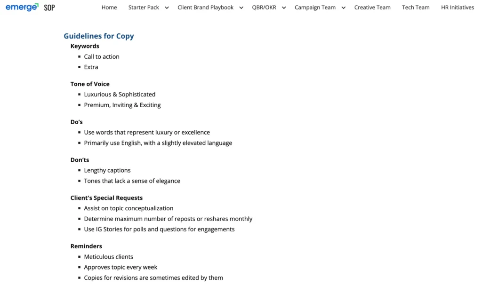Viewport: 482px width, 293px height.
Task: Expand the QBR/OKR dropdown arrow
Action: coord(284,8)
